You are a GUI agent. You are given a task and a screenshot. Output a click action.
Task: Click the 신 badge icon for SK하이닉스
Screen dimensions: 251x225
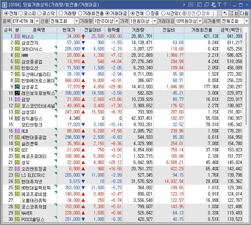(17, 49)
